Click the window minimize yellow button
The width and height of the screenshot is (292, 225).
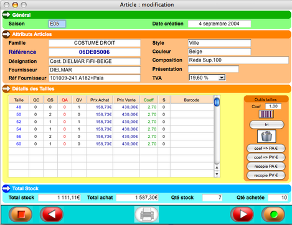(x=15, y=4)
